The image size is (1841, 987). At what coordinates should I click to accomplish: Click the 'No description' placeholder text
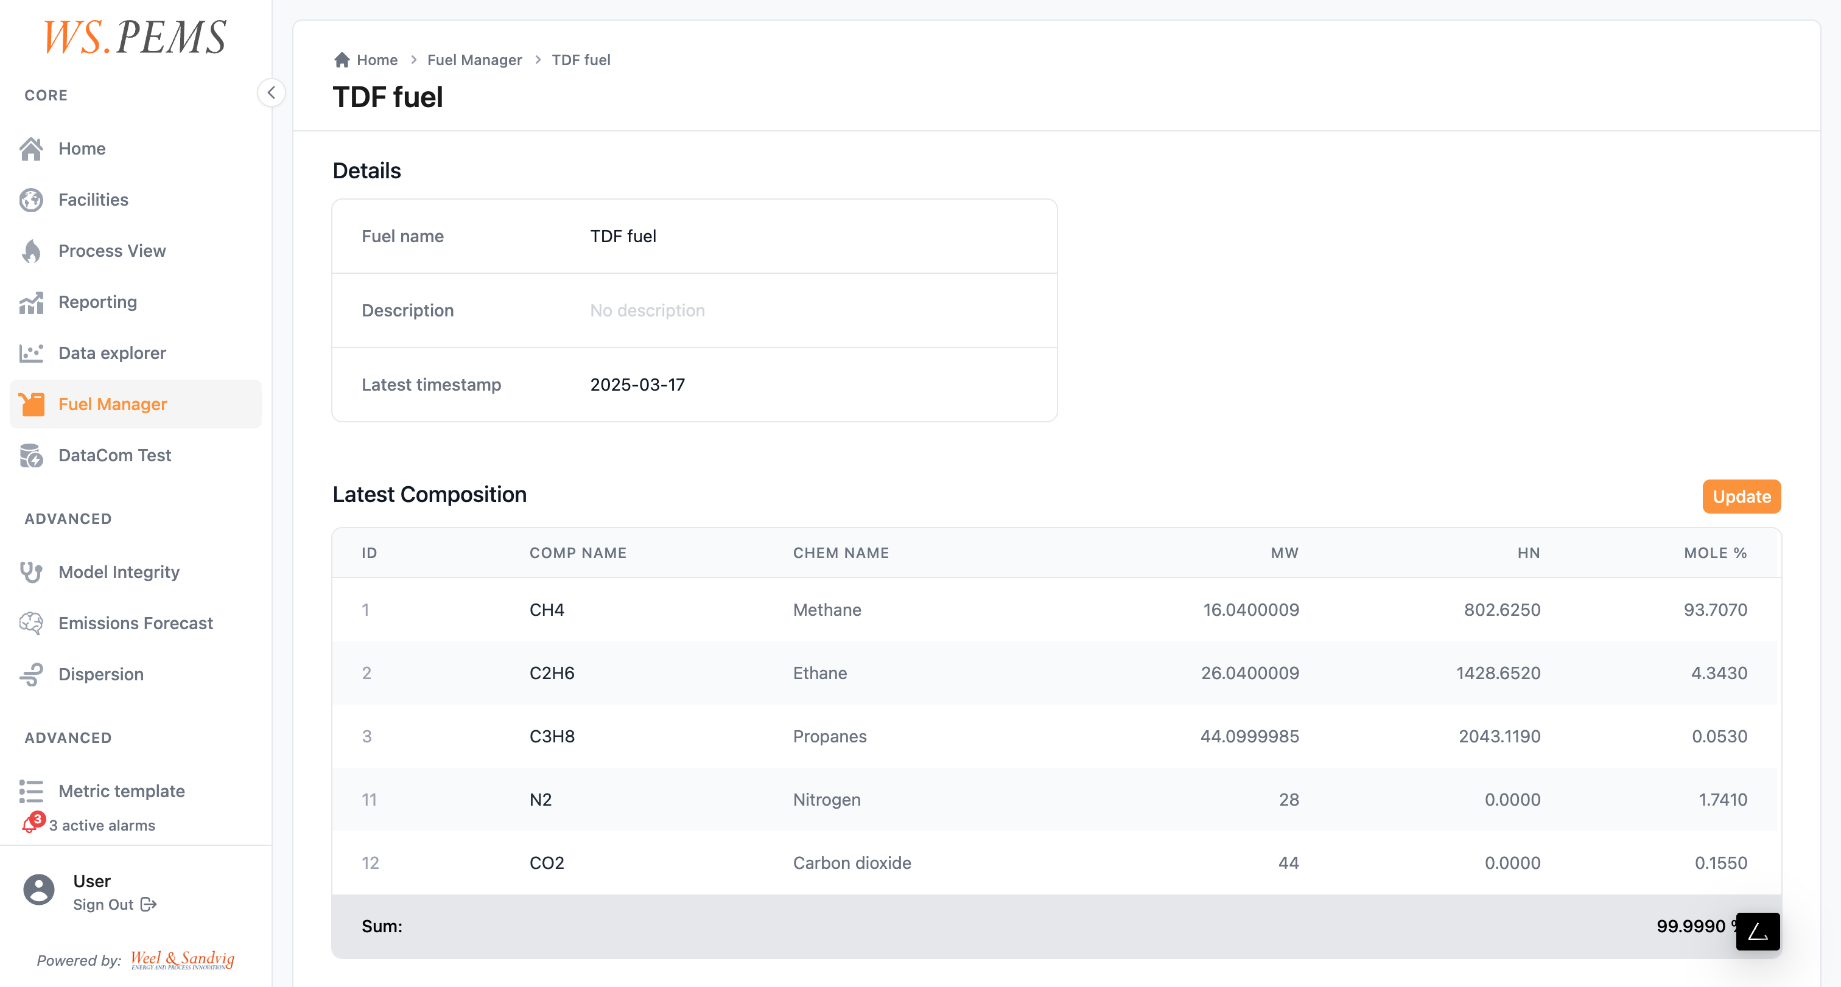tap(647, 310)
